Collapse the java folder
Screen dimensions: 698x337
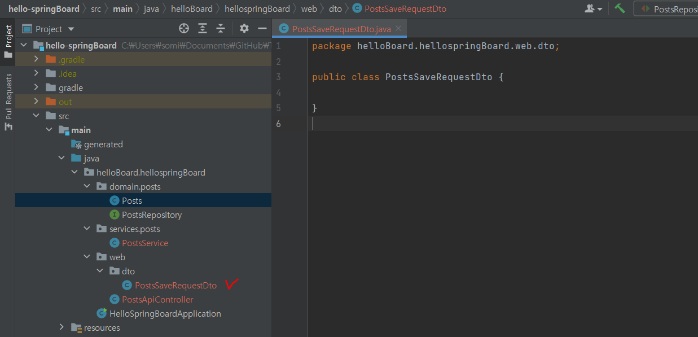62,158
